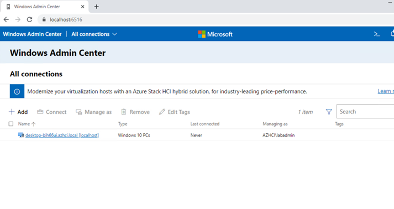The width and height of the screenshot is (394, 209).
Task: Sort by the Managing as column header
Action: click(x=275, y=124)
